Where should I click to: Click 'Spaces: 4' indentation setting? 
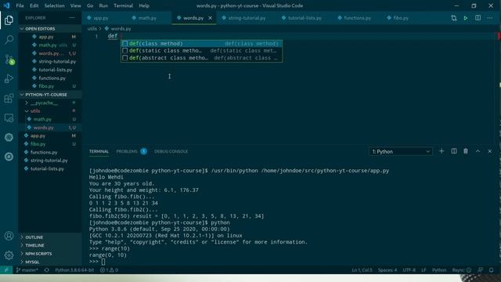pos(387,269)
